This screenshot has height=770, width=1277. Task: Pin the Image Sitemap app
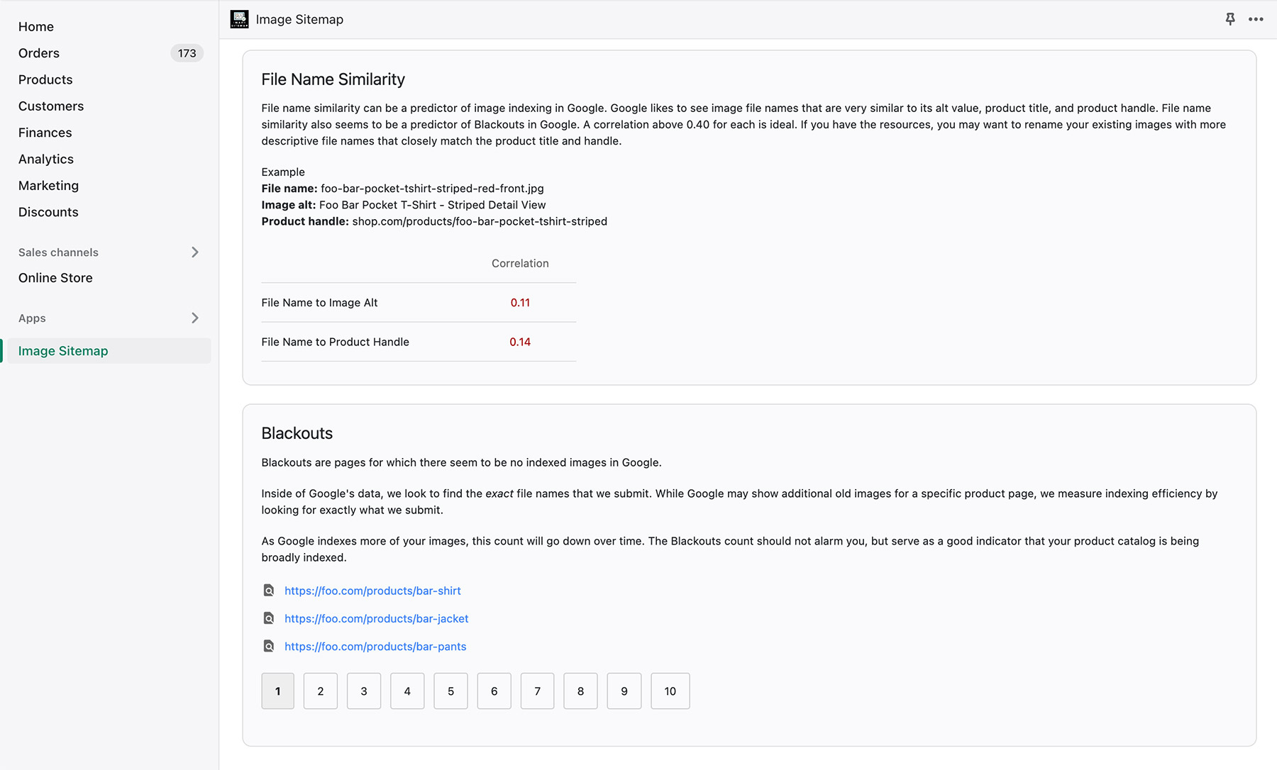(x=1230, y=19)
